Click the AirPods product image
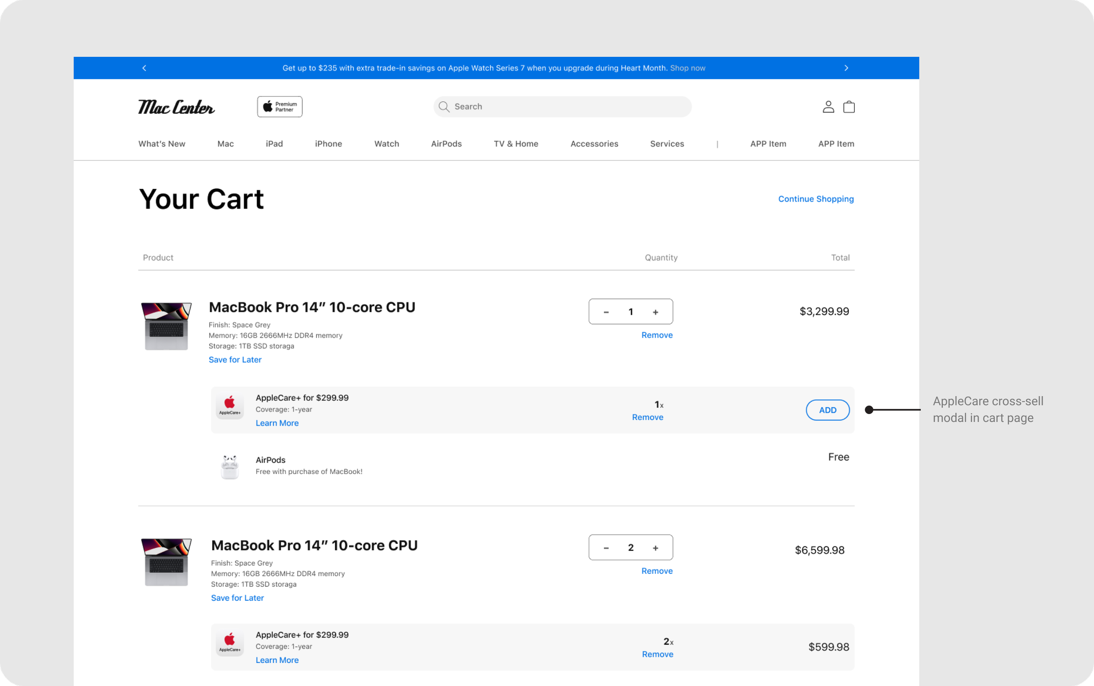The image size is (1094, 686). click(230, 467)
